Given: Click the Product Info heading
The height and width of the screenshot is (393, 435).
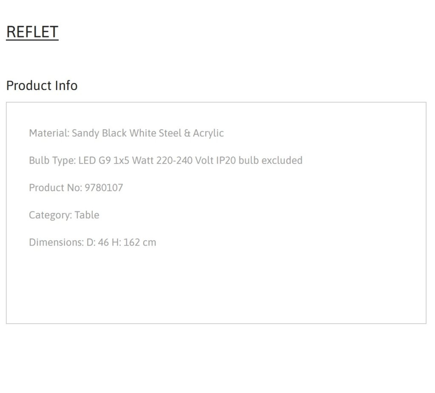Looking at the screenshot, I should tap(42, 85).
